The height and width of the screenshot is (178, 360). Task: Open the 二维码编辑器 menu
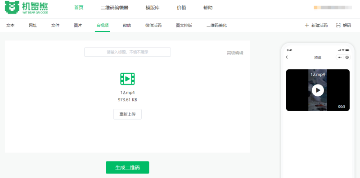[115, 8]
